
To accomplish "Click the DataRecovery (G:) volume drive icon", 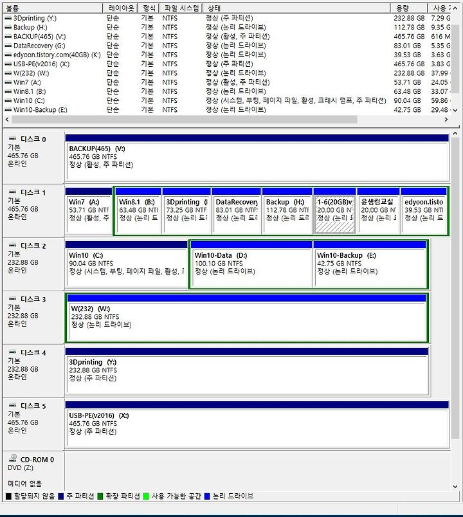I will 8,46.
